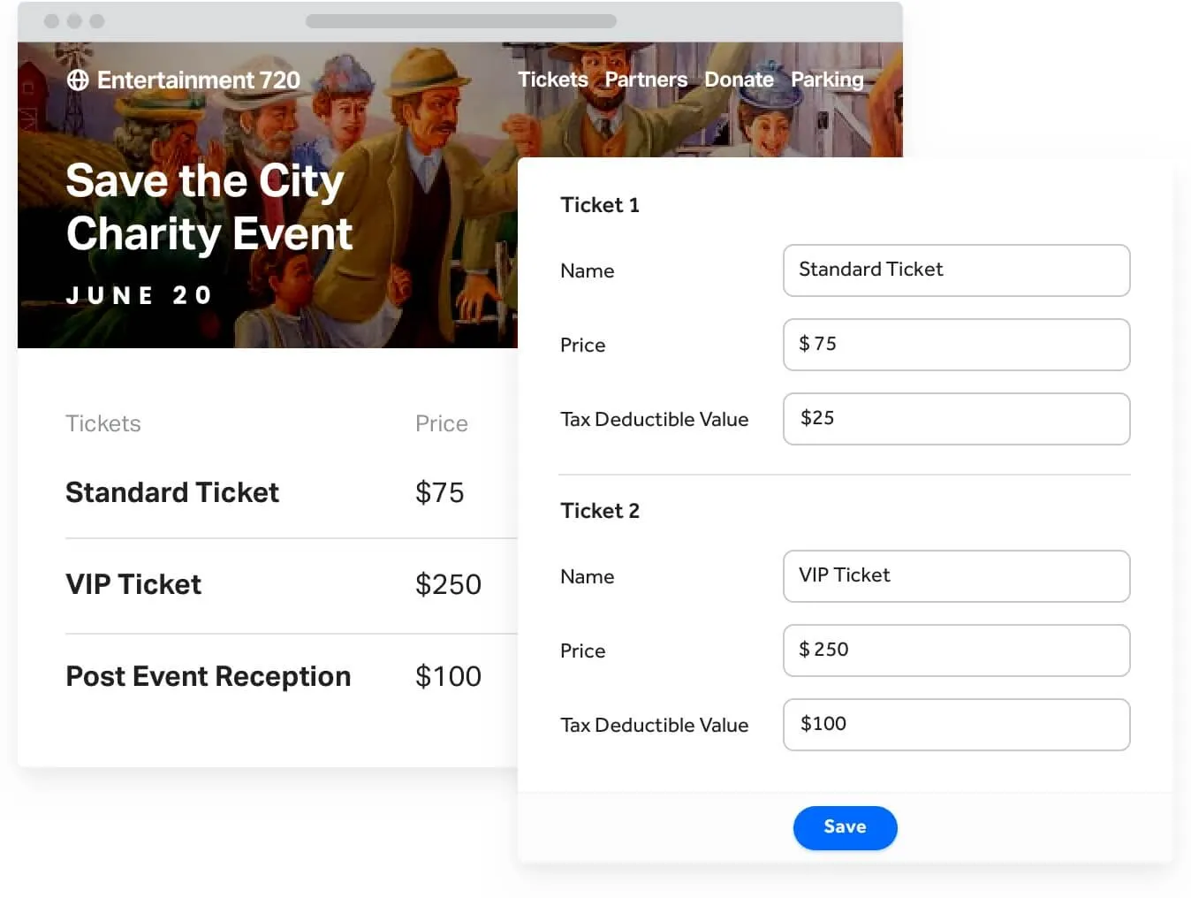The height and width of the screenshot is (898, 1191).
Task: Click Ticket 1's Name input field
Action: tap(957, 270)
